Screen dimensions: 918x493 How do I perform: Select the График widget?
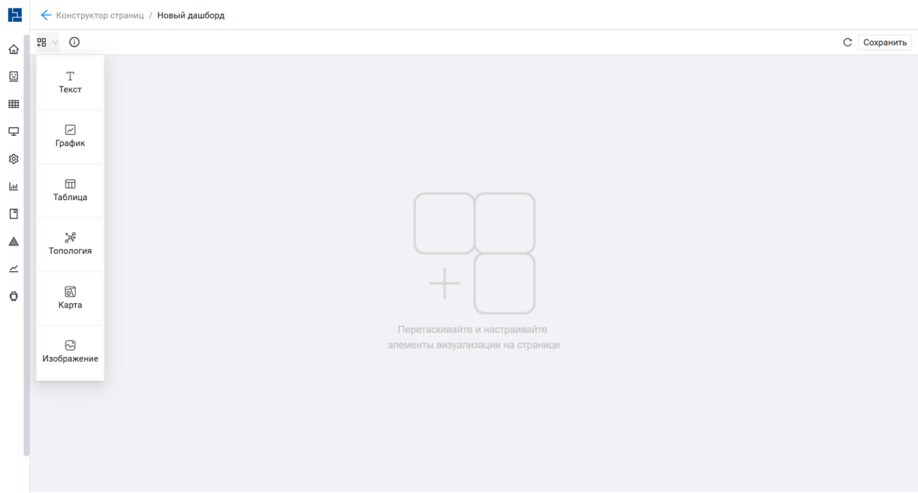[70, 137]
